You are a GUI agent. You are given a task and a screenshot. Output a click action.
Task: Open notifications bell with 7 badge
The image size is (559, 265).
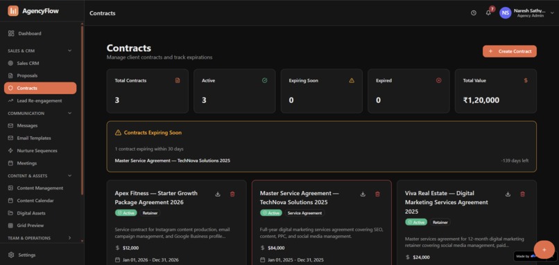click(x=488, y=13)
